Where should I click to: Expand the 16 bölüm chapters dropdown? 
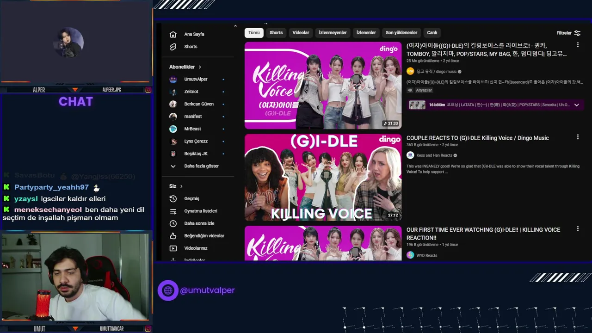pyautogui.click(x=576, y=105)
